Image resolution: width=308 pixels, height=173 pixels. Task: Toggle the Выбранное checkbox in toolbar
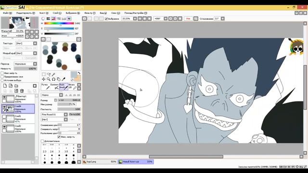pos(106,19)
